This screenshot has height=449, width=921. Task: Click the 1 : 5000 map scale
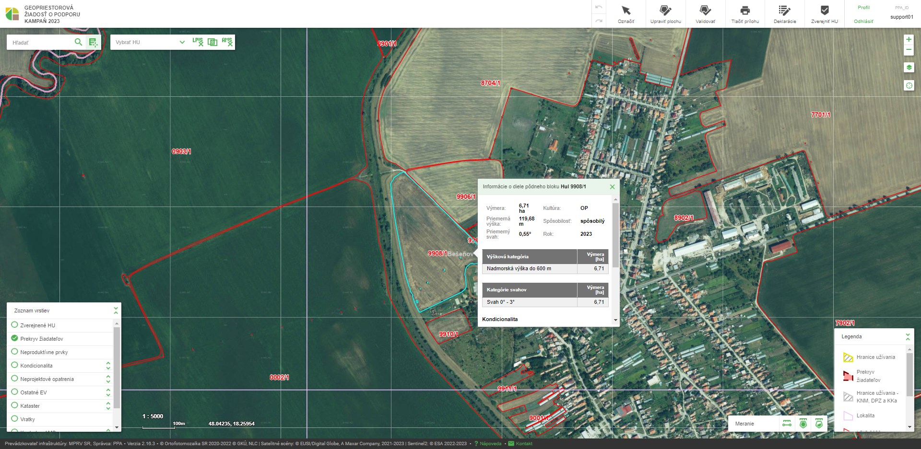pyautogui.click(x=153, y=416)
